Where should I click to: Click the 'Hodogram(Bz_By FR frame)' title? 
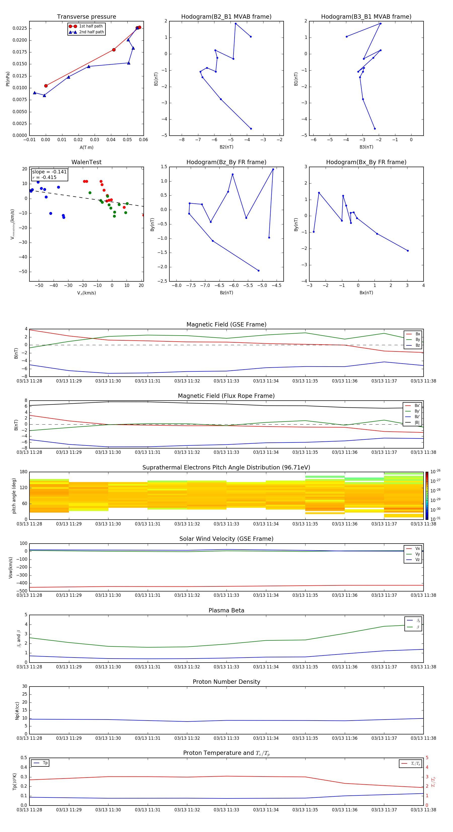tap(226, 162)
